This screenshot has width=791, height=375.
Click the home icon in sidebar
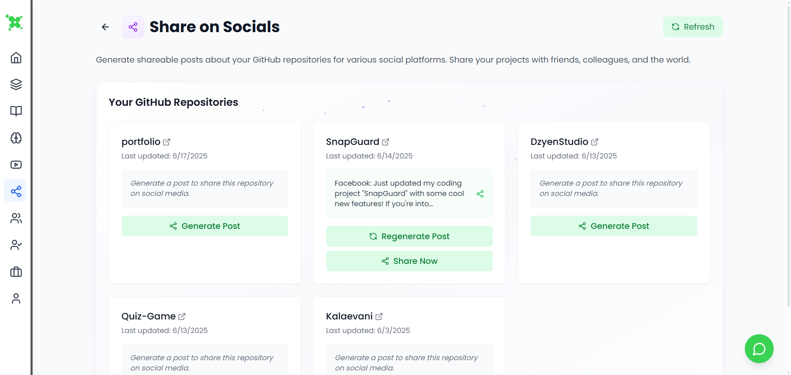click(x=16, y=58)
